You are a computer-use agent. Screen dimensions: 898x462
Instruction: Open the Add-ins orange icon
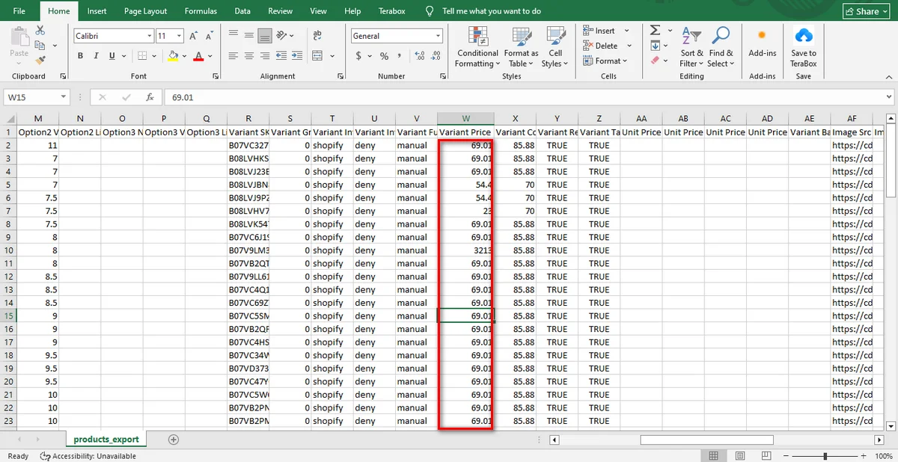click(x=762, y=35)
